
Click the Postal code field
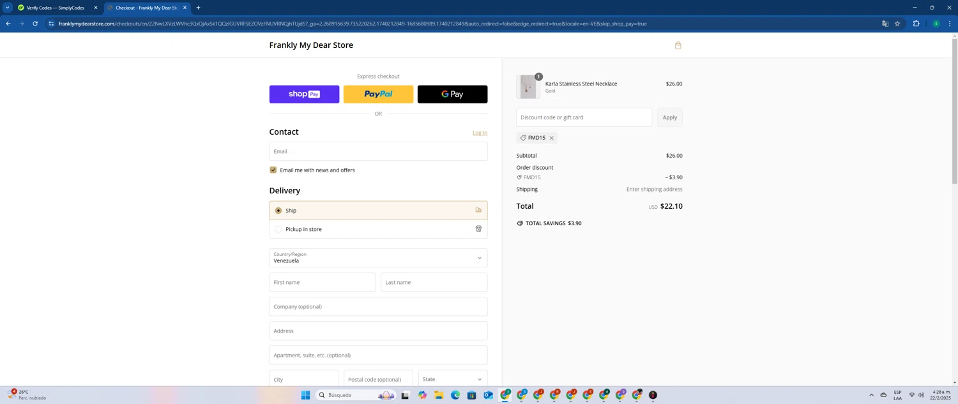click(378, 378)
